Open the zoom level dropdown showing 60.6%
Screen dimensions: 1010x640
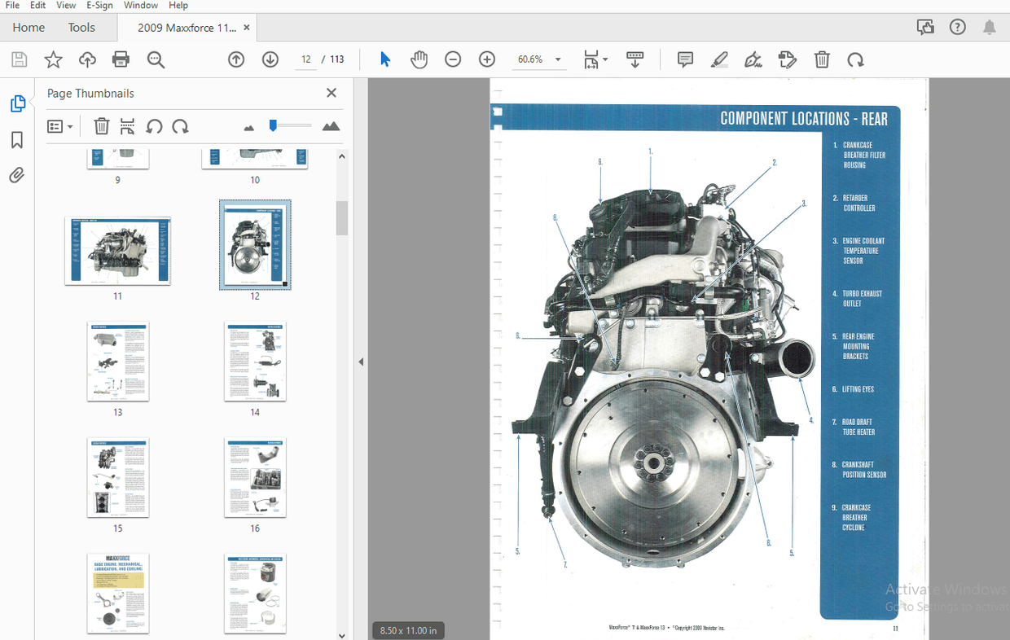coord(558,59)
